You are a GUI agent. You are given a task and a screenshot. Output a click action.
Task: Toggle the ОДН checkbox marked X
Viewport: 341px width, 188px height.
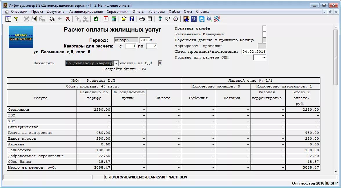(x=160, y=63)
